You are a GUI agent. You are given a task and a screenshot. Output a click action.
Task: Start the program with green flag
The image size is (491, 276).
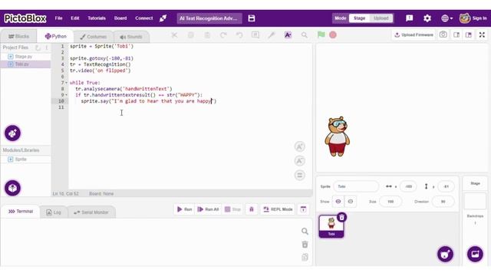point(321,34)
